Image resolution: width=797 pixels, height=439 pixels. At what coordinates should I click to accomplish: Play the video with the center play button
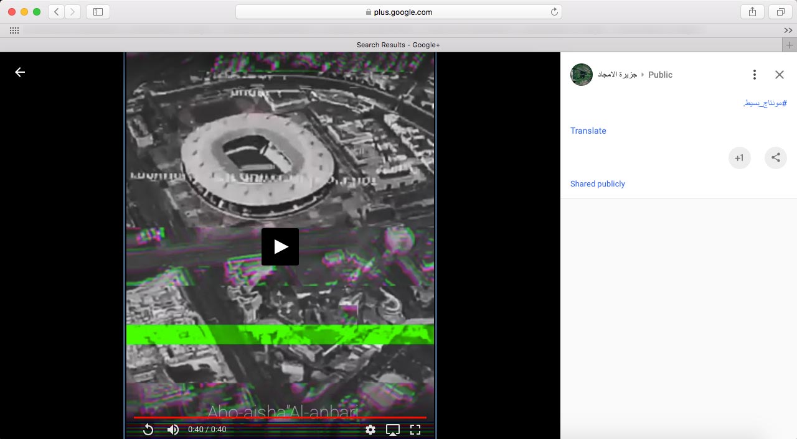(x=280, y=247)
